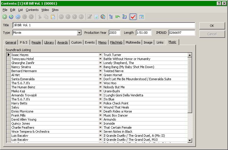The image size is (228, 150).
Task: Switch to the People tab
Action: (36, 42)
